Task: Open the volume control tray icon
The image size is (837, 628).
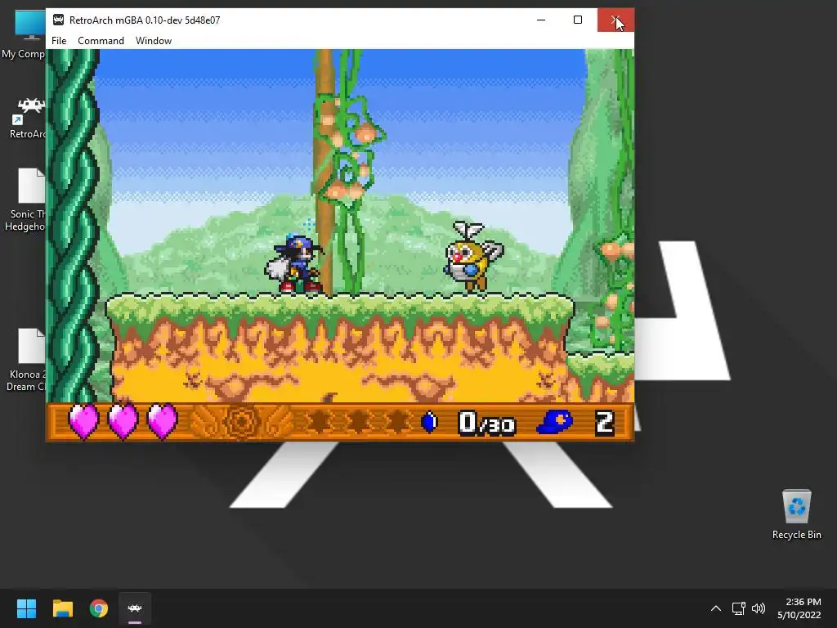Action: coord(758,608)
